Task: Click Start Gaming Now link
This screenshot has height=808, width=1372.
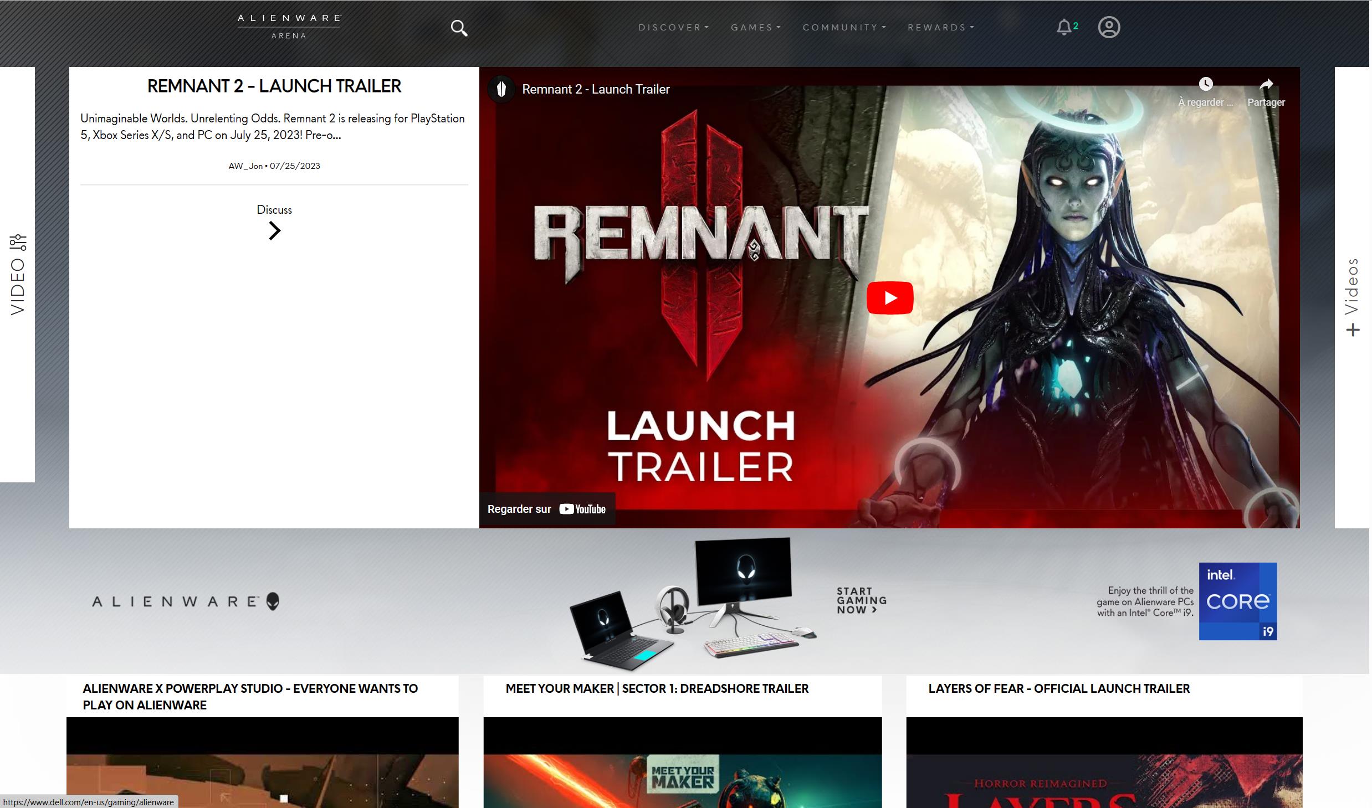Action: [x=863, y=601]
